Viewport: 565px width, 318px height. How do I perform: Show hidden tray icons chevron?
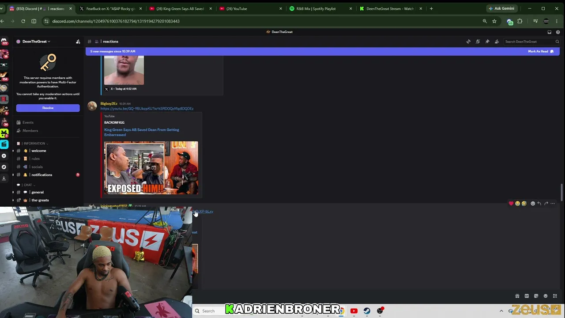pos(501,311)
